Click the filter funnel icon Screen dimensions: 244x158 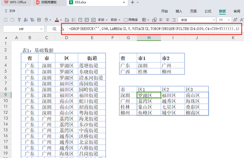19,20
